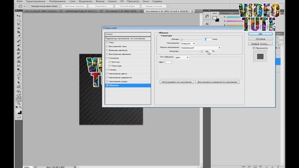The width and height of the screenshot is (299, 168).
Task: Open the stroke blend mode dropdown
Action: [200, 48]
